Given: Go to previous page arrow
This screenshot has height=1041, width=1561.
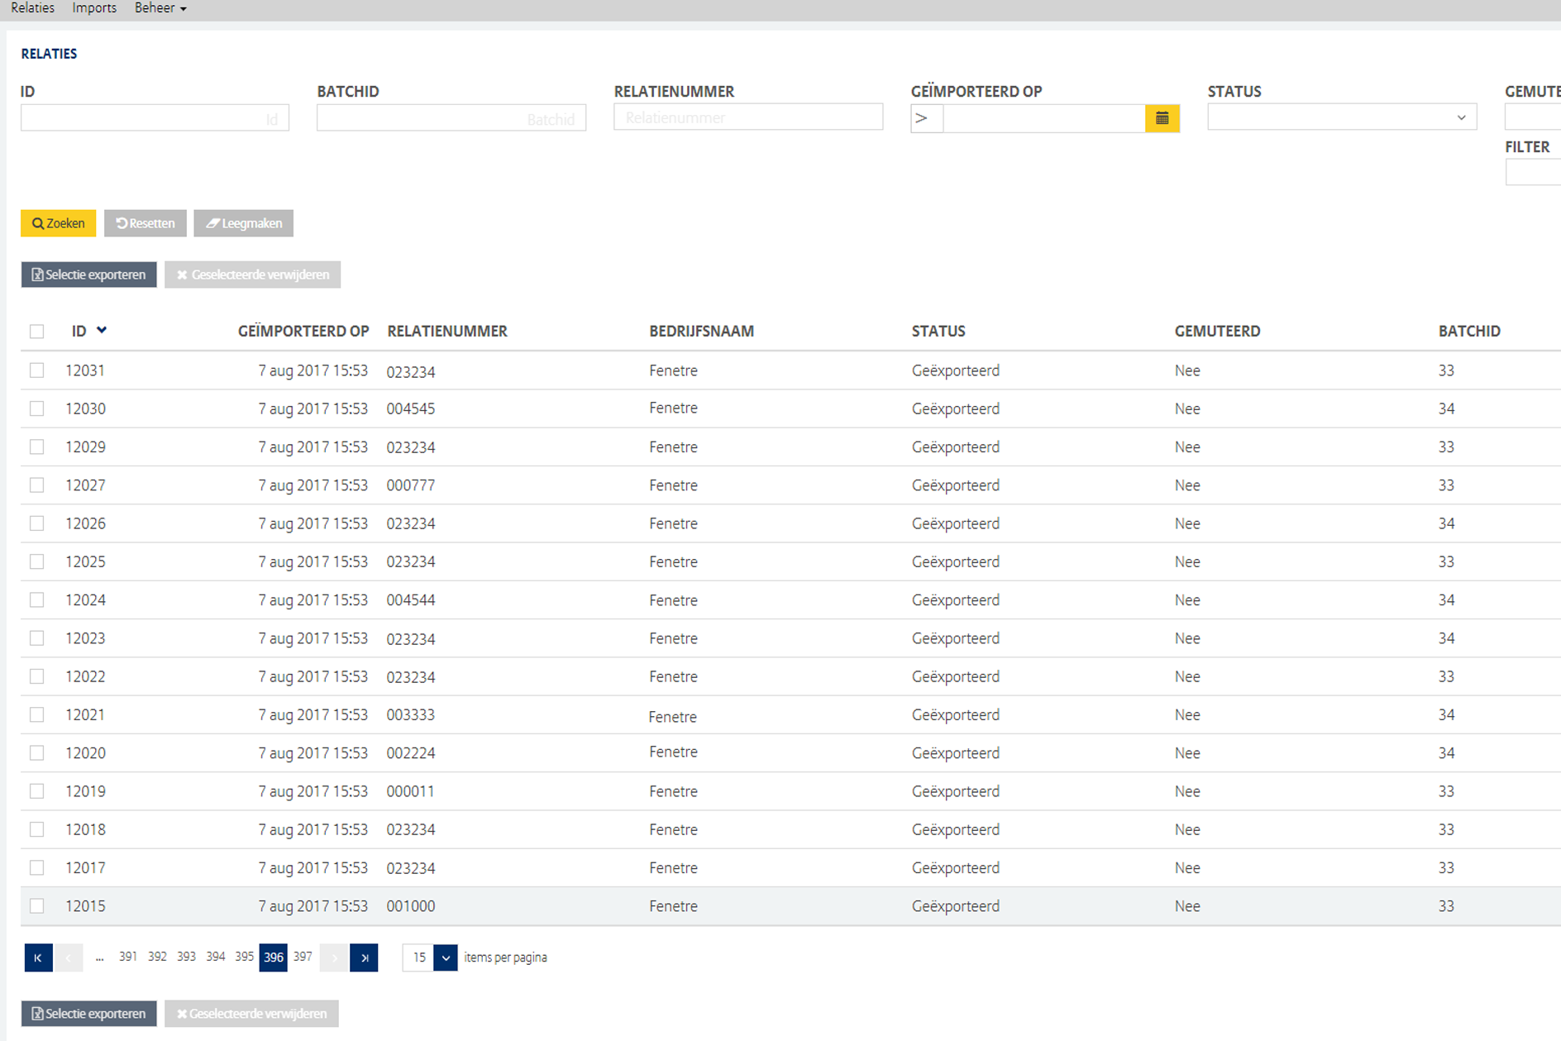Looking at the screenshot, I should pyautogui.click(x=69, y=957).
